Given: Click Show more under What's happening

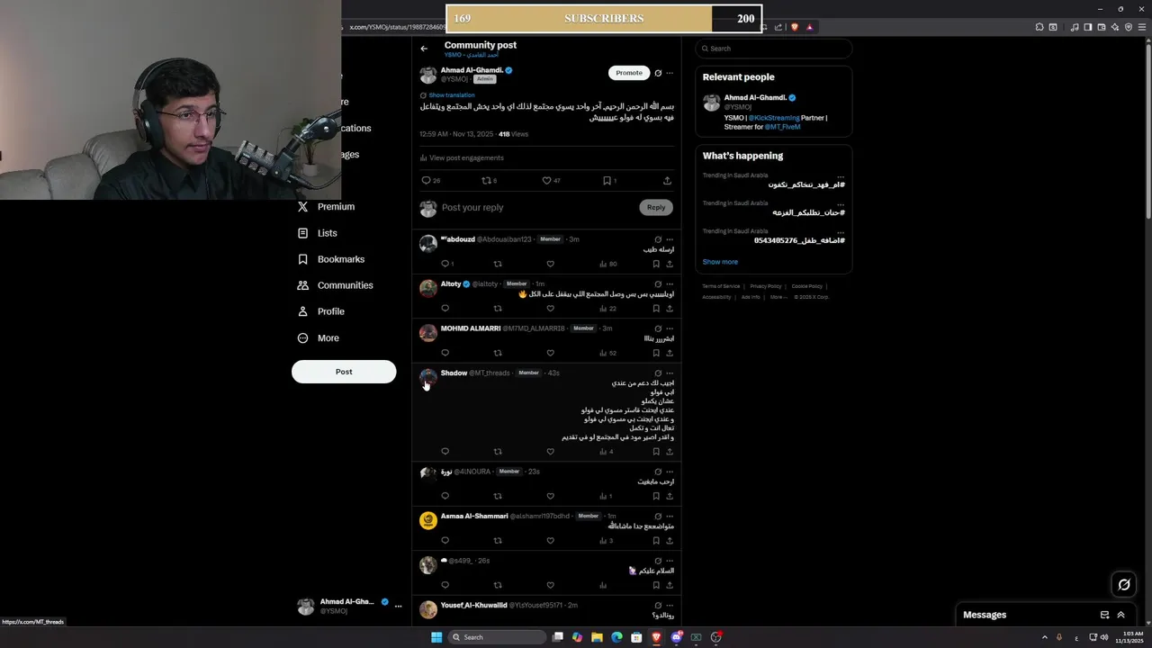Looking at the screenshot, I should coord(720,262).
